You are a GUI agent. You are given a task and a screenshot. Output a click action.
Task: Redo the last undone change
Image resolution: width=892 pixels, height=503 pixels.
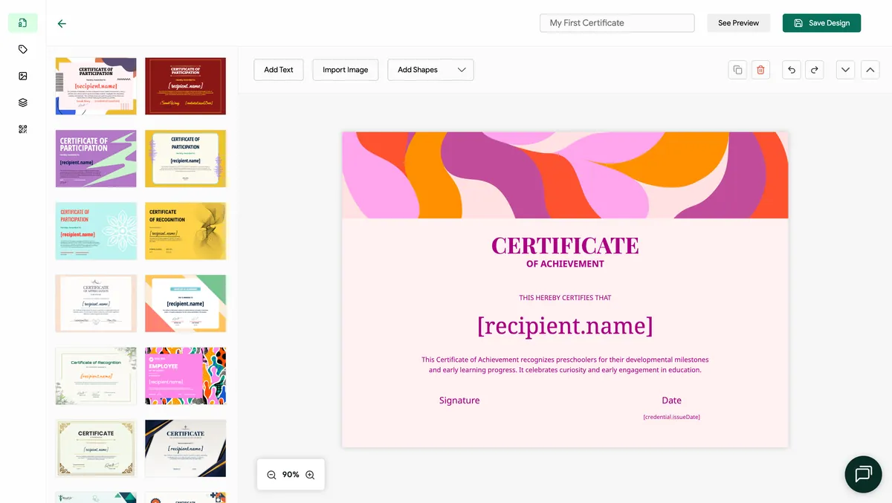coord(815,69)
